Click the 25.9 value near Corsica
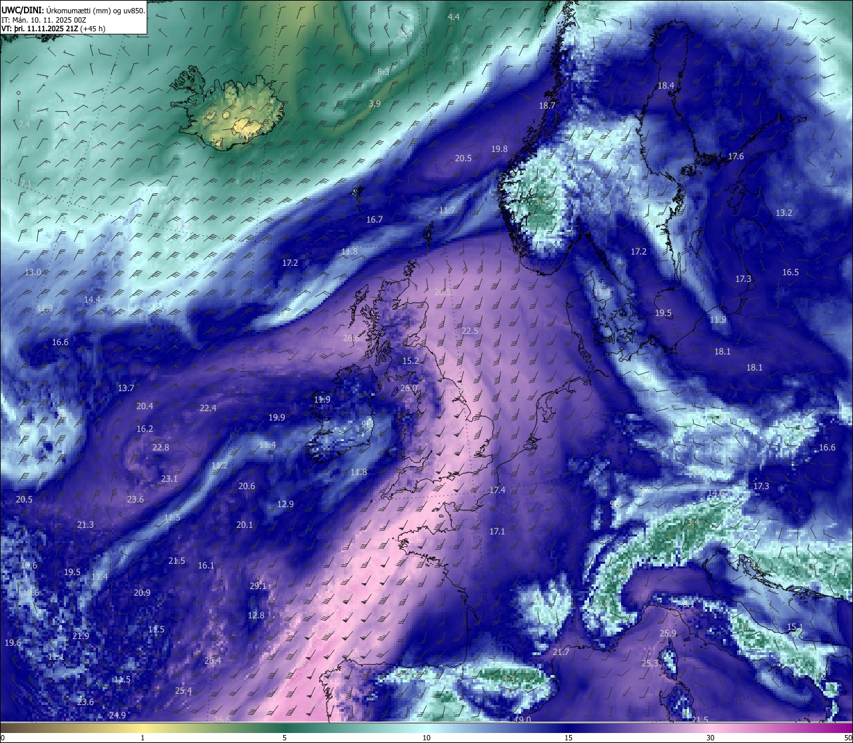Viewport: 853px width, 743px height. (x=668, y=633)
